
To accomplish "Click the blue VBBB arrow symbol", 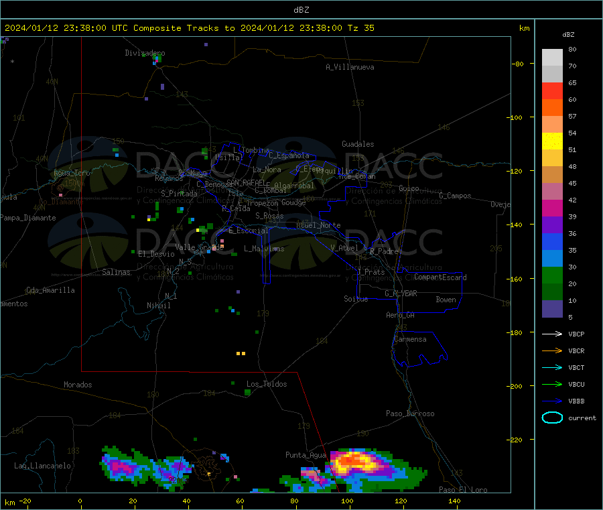I will click(x=552, y=401).
